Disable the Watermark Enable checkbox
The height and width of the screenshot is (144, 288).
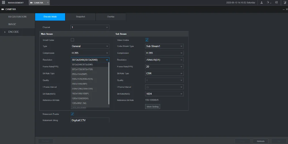(73, 114)
